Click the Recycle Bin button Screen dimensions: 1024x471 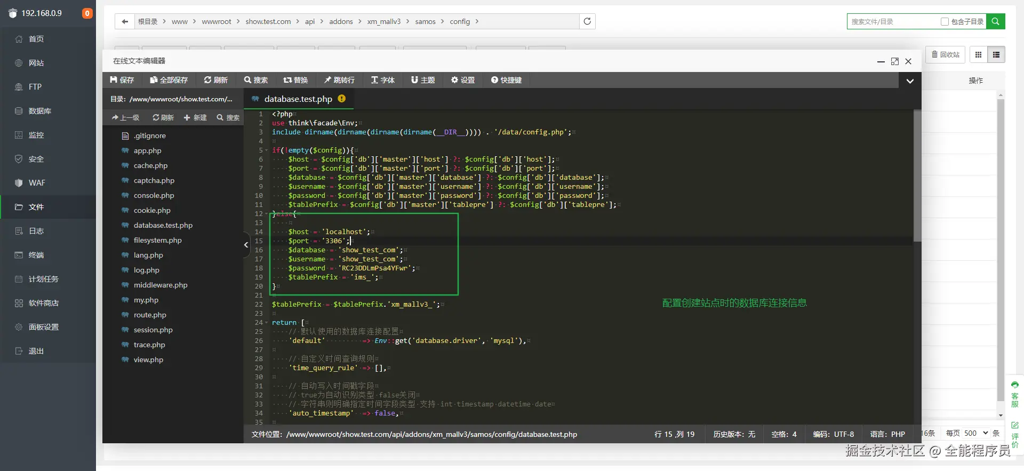[945, 54]
